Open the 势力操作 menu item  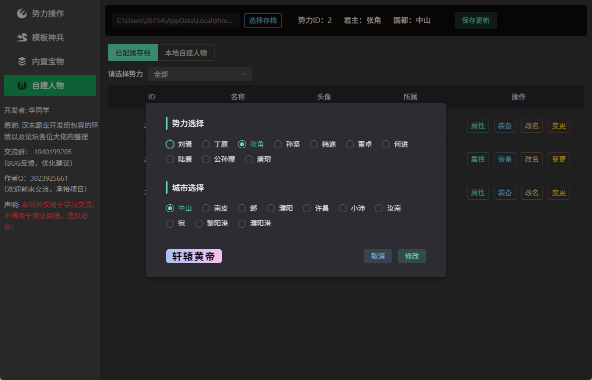[50, 13]
